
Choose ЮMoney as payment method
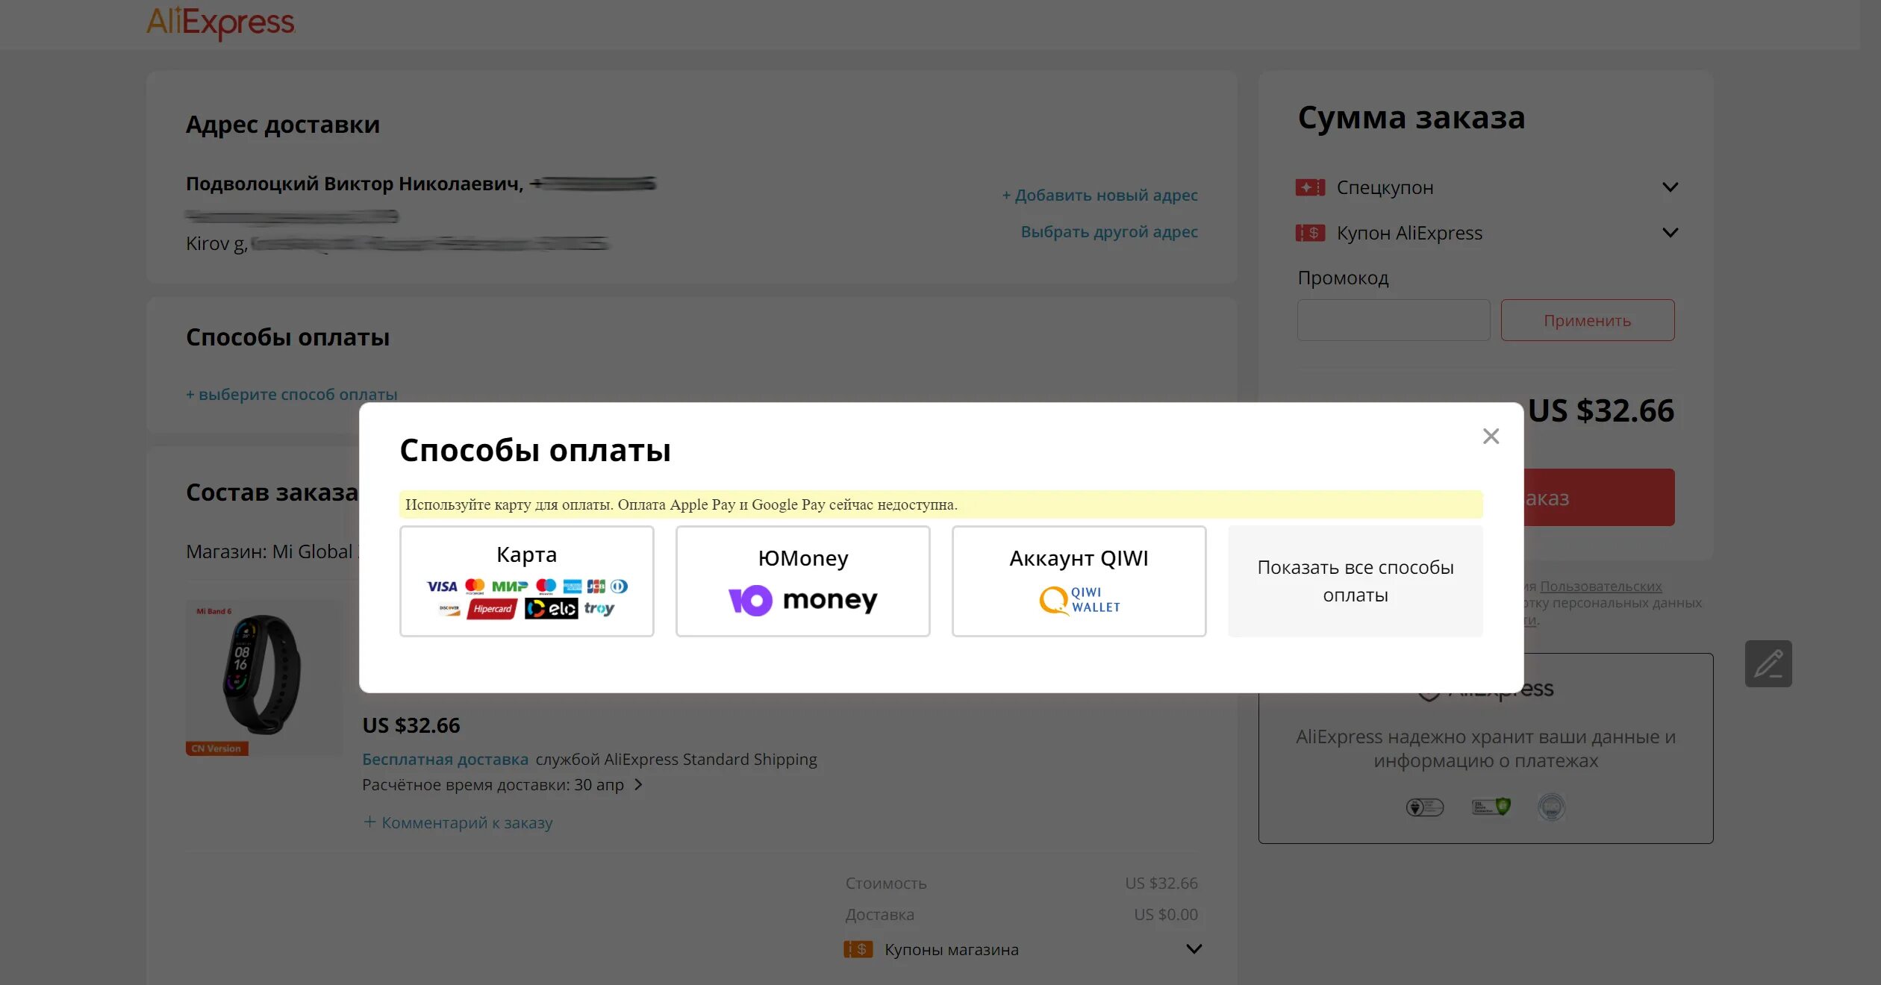pyautogui.click(x=802, y=581)
